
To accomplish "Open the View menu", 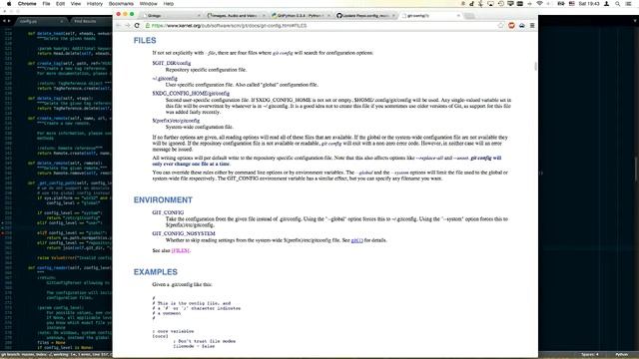I will (x=76, y=4).
